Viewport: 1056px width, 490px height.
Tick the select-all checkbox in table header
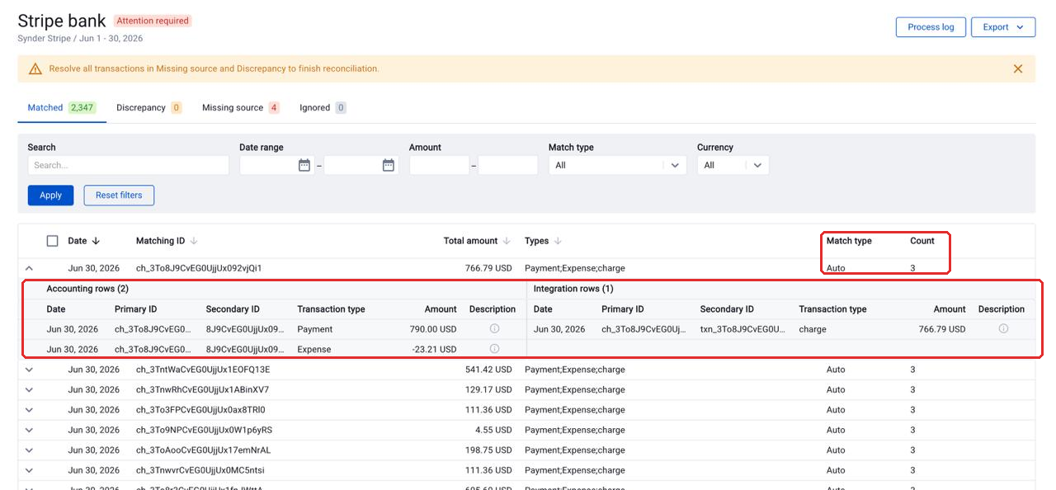coord(53,241)
